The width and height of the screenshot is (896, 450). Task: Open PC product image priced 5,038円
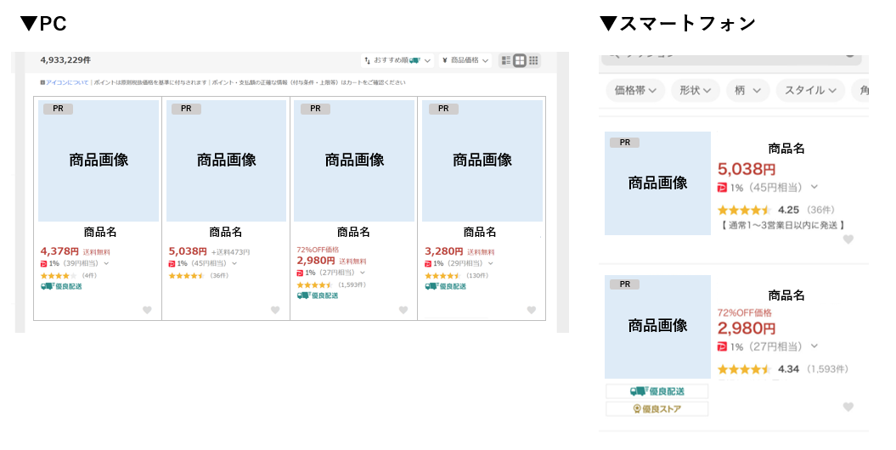226,160
